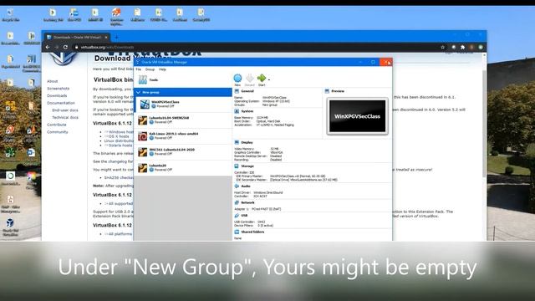Switch to the Downloads browser tab
535x301 pixels.
coord(76,37)
